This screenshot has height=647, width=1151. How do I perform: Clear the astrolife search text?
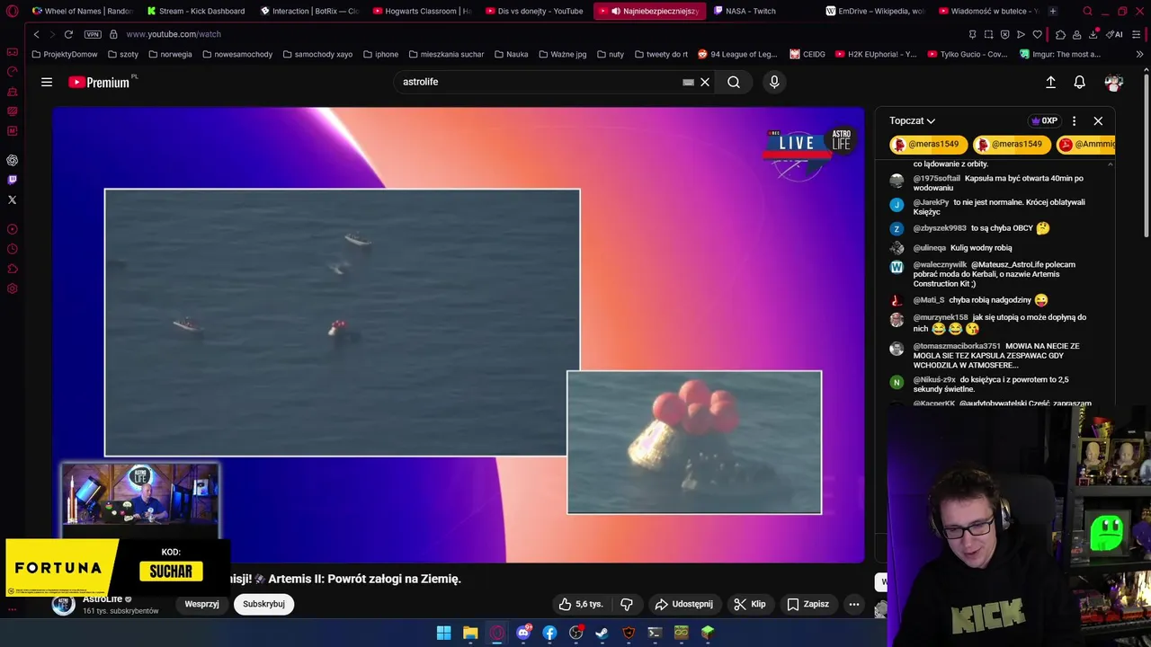tap(705, 82)
